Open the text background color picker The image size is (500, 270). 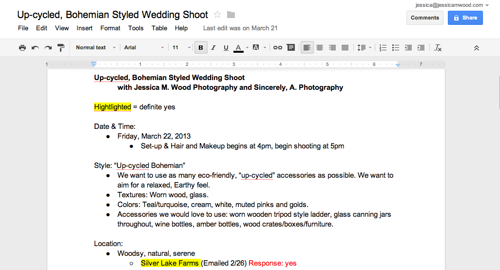pyautogui.click(x=256, y=48)
